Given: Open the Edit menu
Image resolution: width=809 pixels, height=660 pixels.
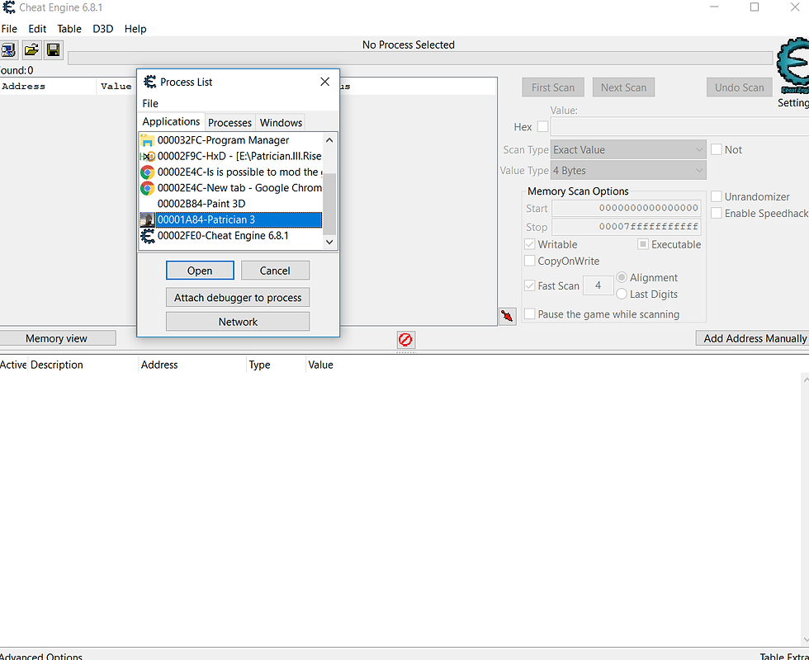Looking at the screenshot, I should coord(37,29).
